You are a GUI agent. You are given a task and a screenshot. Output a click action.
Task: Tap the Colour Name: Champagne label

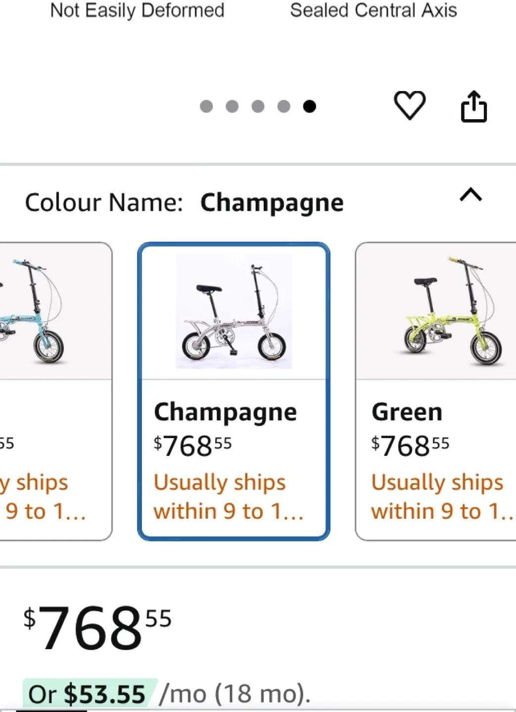[184, 202]
